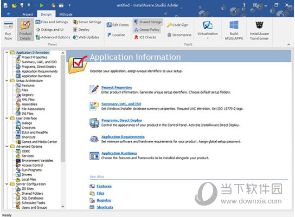Open Web Updates view
This screenshot has height=217, width=295.
[86, 37]
